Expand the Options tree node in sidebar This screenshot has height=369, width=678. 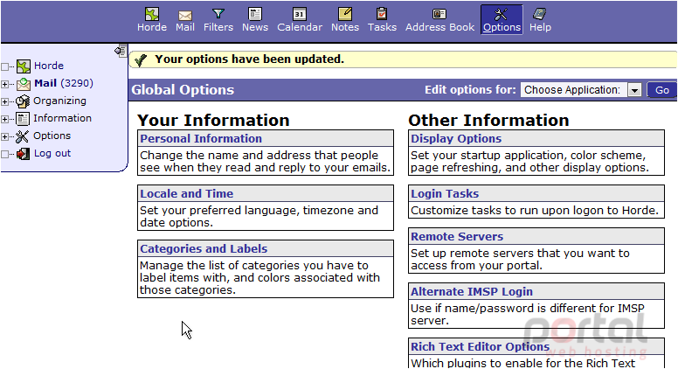pos(4,136)
